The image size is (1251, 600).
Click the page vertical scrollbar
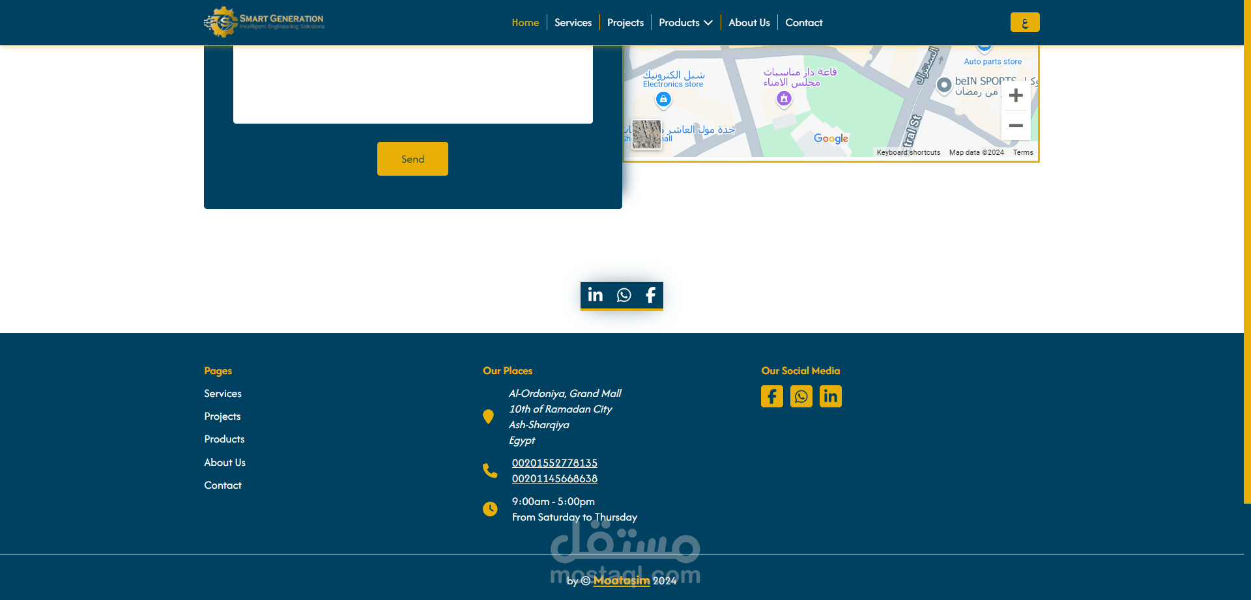1247,252
